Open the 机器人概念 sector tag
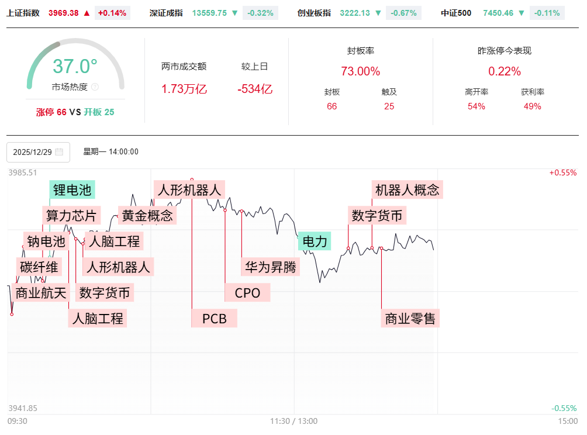 (407, 190)
